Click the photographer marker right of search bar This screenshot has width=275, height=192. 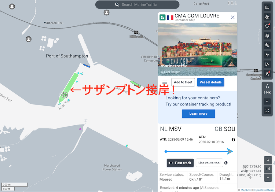click(106, 13)
